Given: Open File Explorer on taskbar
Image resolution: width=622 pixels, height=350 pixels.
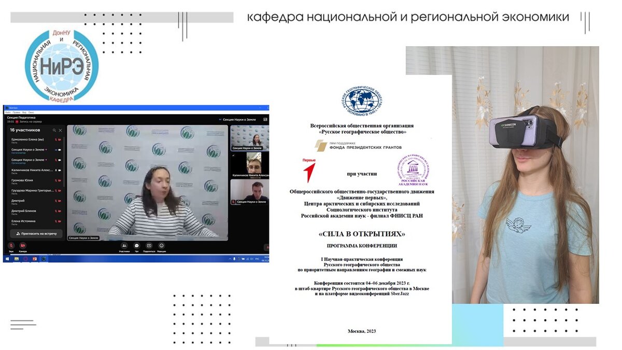Looking at the screenshot, I should pyautogui.click(x=17, y=259).
